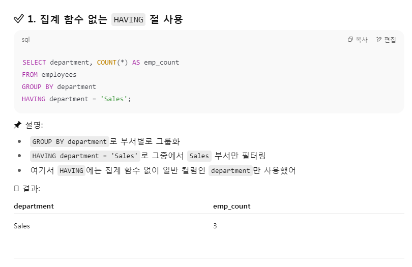Click the HAVING inline code in heading
Viewport: 412px width, 267px height.
[129, 20]
